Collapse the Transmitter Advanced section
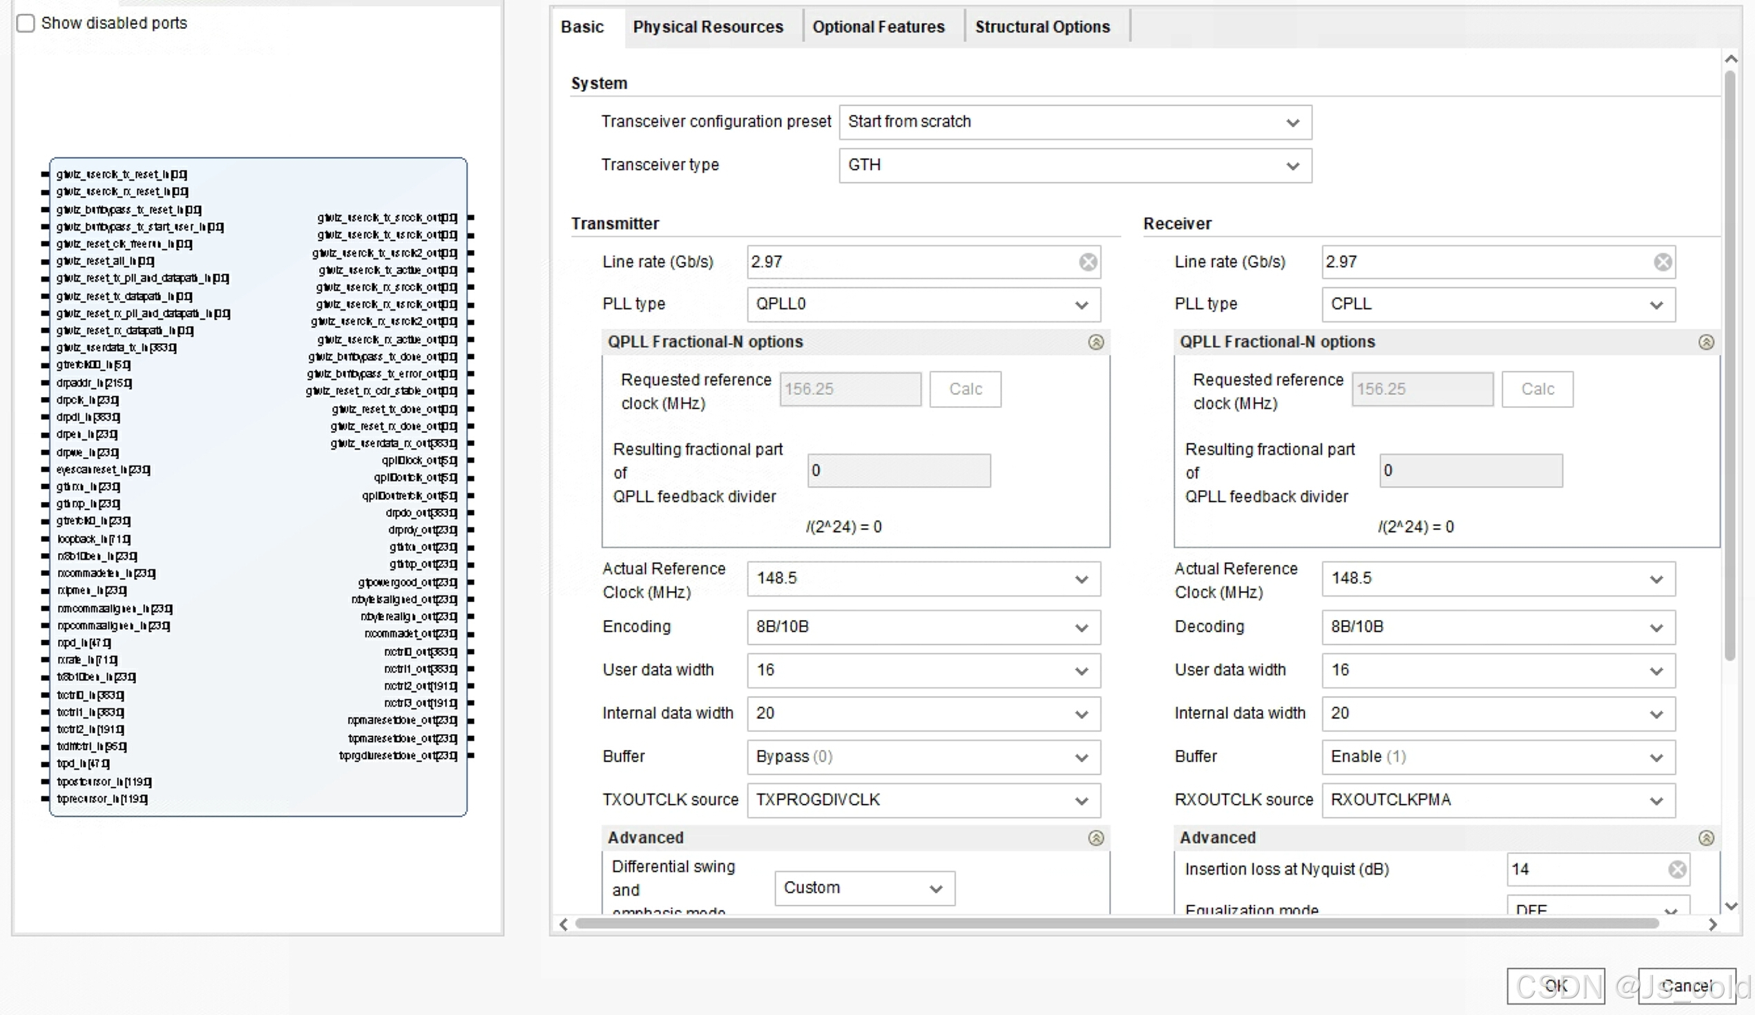This screenshot has width=1755, height=1015. pyautogui.click(x=1095, y=838)
